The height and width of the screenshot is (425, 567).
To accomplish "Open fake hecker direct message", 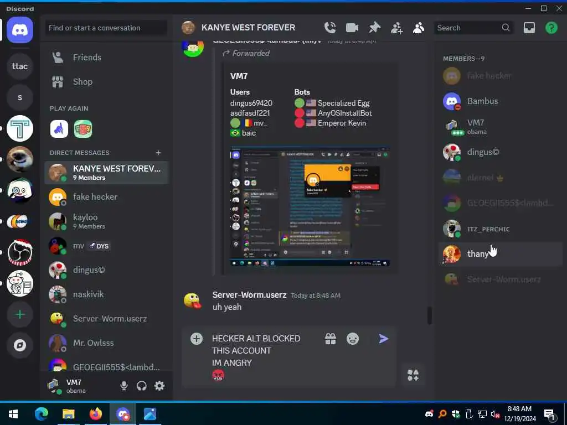I will [x=106, y=197].
